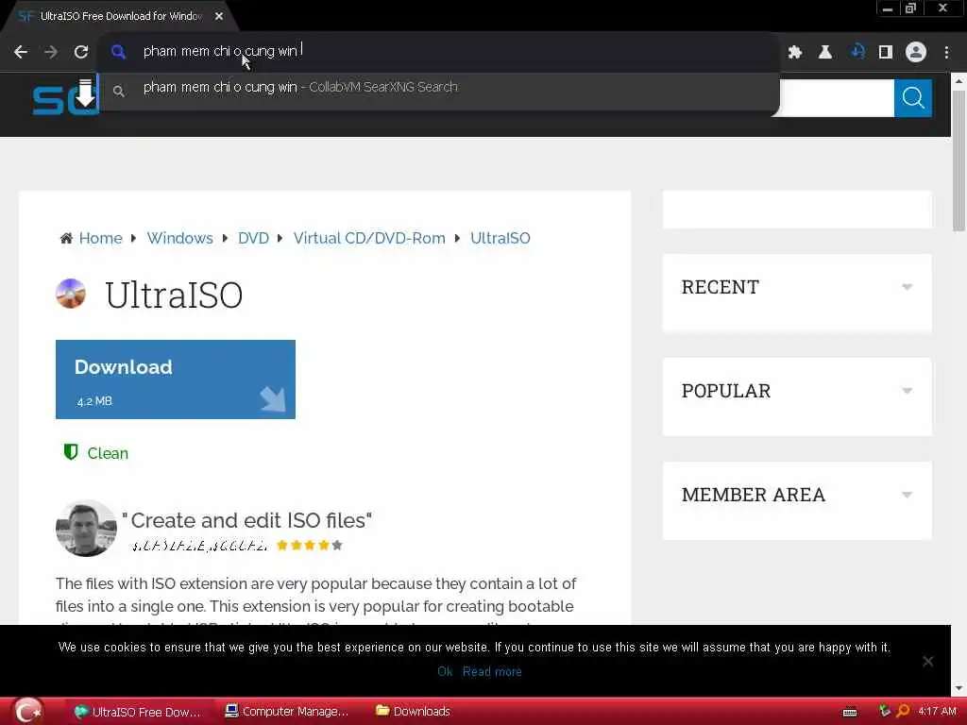The image size is (967, 725).
Task: Click the green Clean shield icon
Action: [x=70, y=452]
